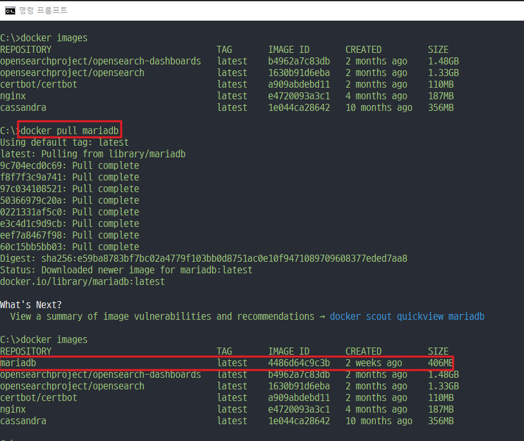Image resolution: width=524 pixels, height=441 pixels.
Task: Select image ID '4486d64c9c3b'
Action: click(x=299, y=363)
